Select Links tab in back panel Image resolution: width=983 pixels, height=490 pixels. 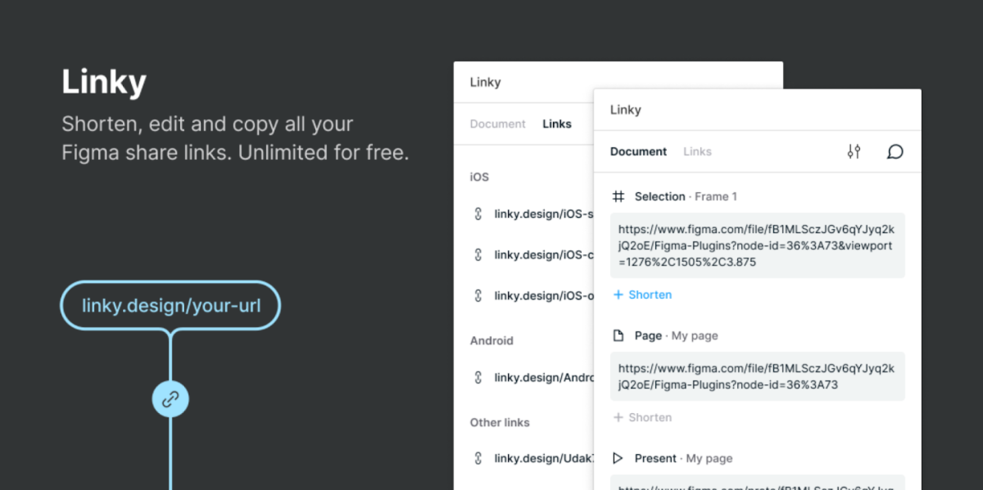557,124
